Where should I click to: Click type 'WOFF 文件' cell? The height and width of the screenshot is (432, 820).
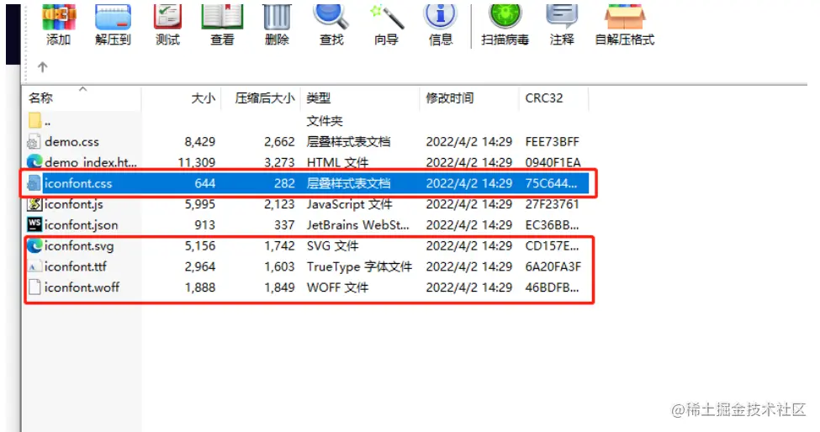coord(337,287)
